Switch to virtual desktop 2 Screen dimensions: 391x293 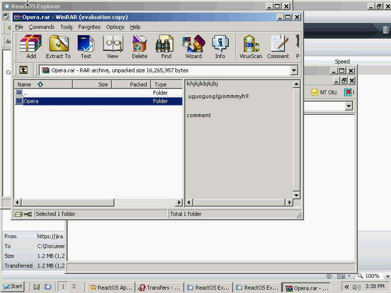pos(74,287)
